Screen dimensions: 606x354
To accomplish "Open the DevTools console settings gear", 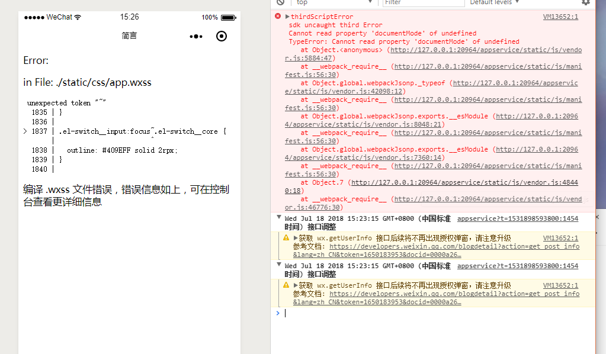I will coord(586,4).
